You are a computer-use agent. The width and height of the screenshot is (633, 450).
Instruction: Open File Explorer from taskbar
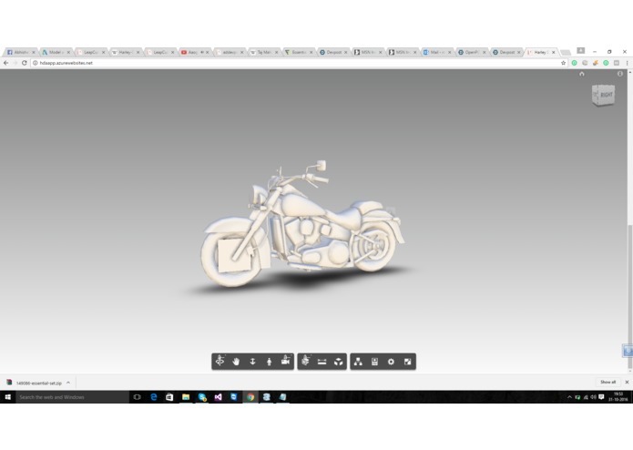tap(186, 397)
